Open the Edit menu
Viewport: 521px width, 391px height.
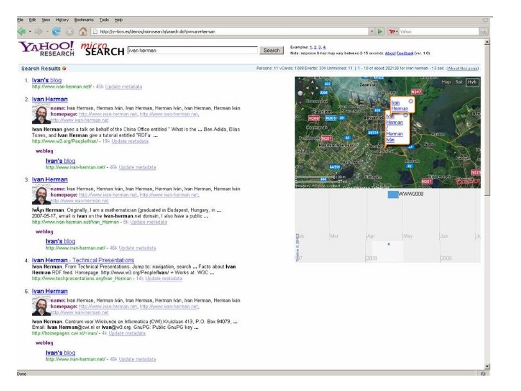click(32, 20)
